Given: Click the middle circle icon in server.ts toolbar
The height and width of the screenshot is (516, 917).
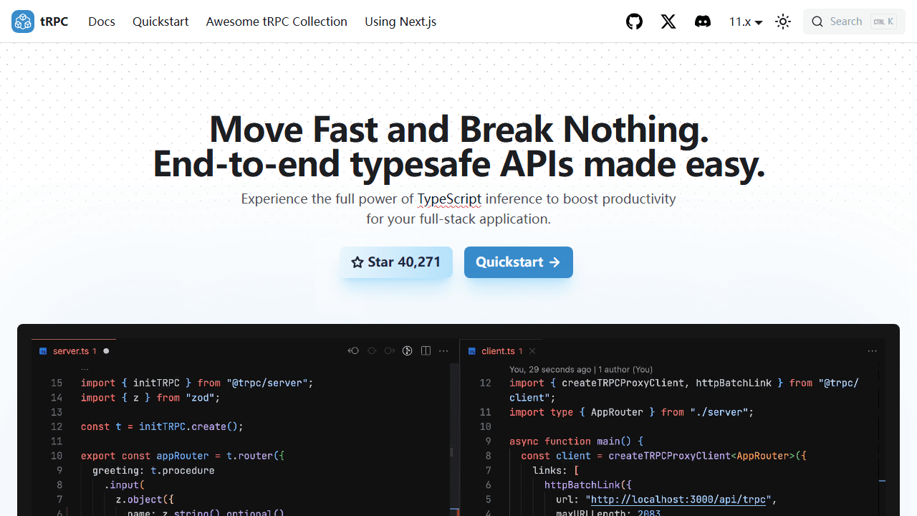Looking at the screenshot, I should pos(371,351).
